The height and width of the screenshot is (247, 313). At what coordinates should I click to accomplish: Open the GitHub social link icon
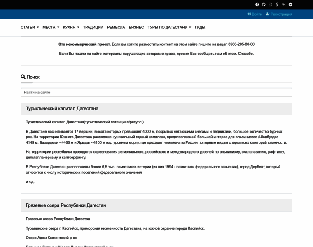tap(264, 5)
